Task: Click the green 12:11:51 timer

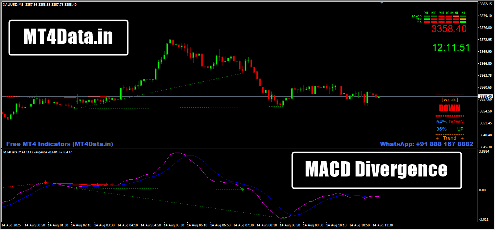Action: (451, 47)
